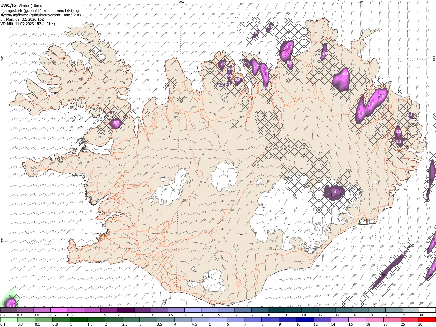
Task: Select the 0.6 snowfall value on the map
Action: (x=290, y=62)
